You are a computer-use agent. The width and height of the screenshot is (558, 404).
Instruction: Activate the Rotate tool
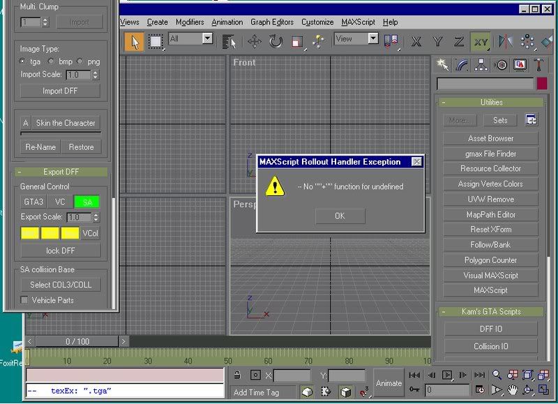point(276,42)
